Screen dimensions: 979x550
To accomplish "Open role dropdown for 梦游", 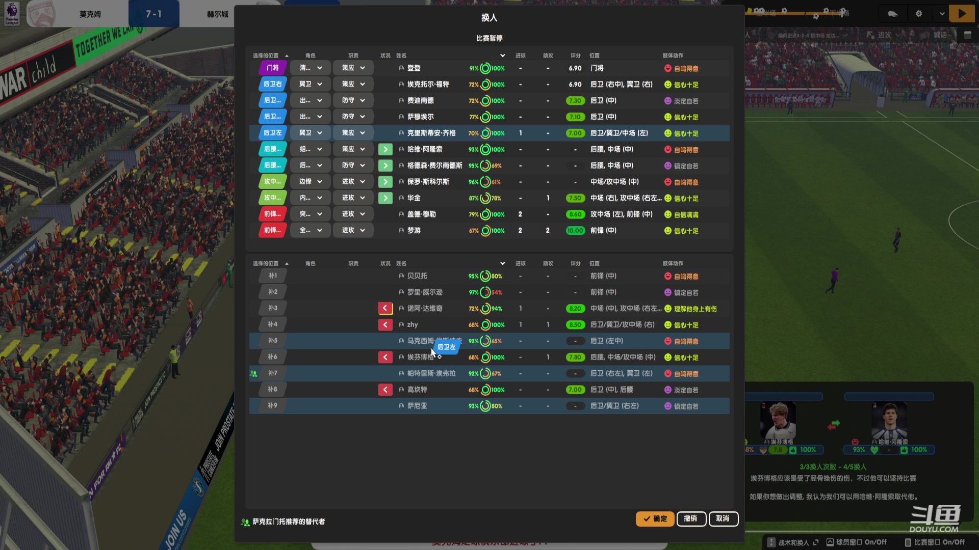I will (x=311, y=231).
